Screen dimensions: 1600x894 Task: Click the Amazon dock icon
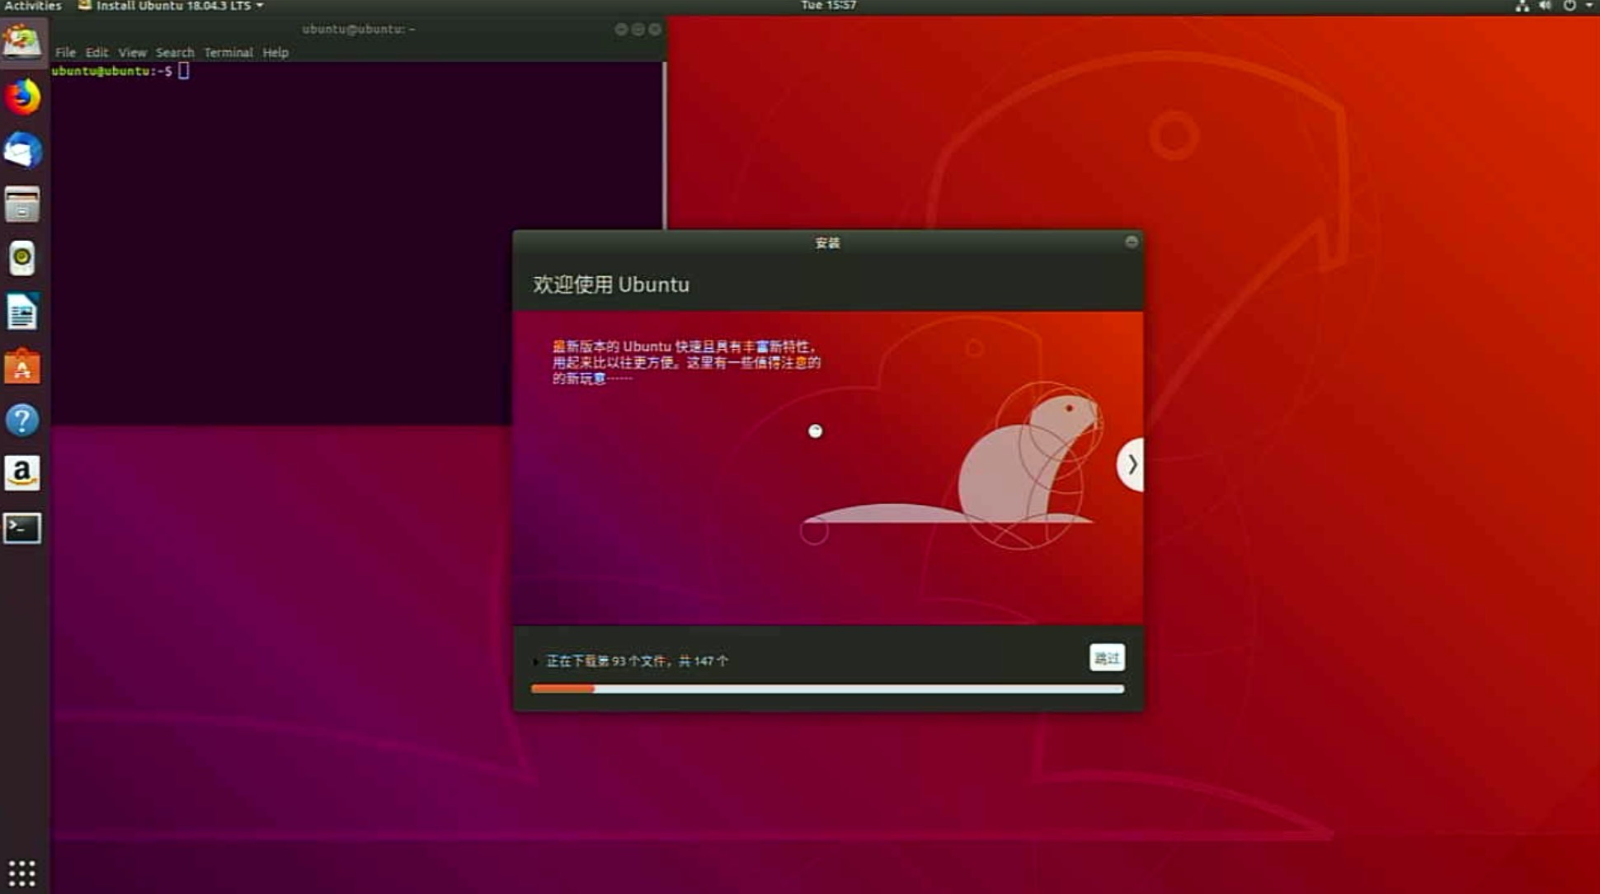pos(22,473)
